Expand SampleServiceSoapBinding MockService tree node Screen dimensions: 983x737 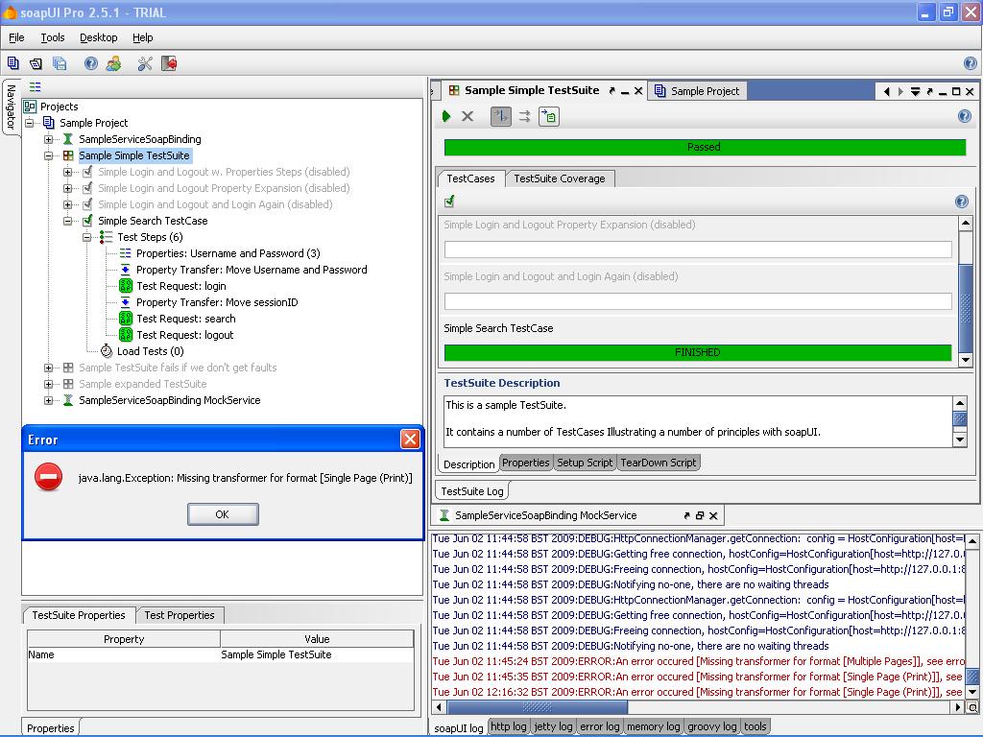coord(48,400)
